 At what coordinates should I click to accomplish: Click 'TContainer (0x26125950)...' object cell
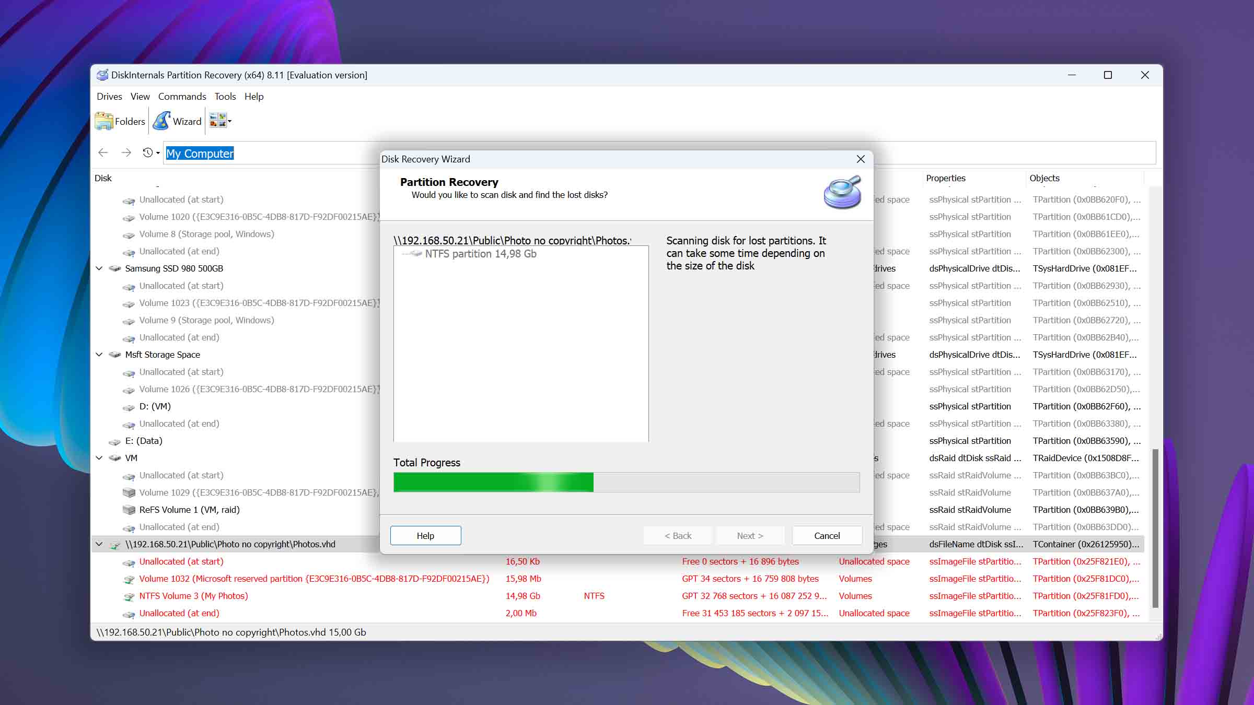(x=1086, y=544)
